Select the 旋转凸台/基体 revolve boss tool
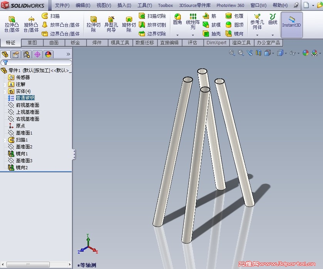This screenshot has height=269, width=323. 31,24
